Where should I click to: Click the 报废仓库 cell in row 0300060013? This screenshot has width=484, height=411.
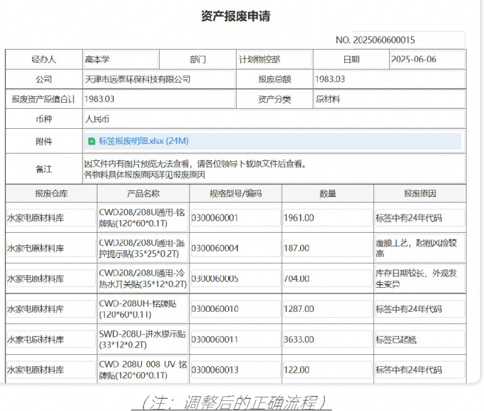(x=51, y=370)
